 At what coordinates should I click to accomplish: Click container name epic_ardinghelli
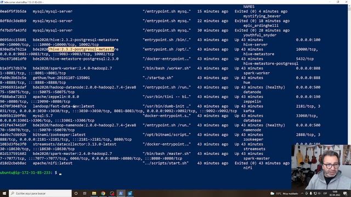point(261,26)
